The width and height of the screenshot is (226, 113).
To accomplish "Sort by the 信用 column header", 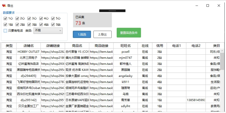I will (160, 46).
